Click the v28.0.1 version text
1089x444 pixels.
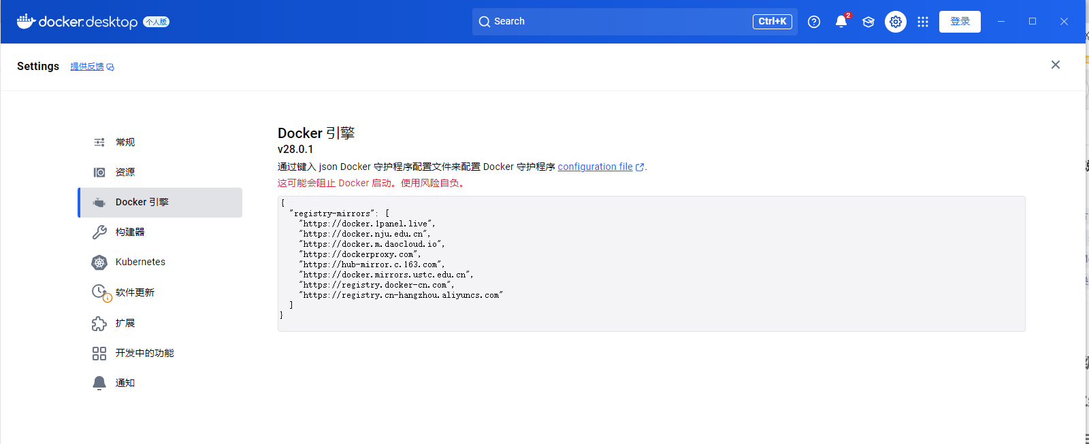point(295,149)
